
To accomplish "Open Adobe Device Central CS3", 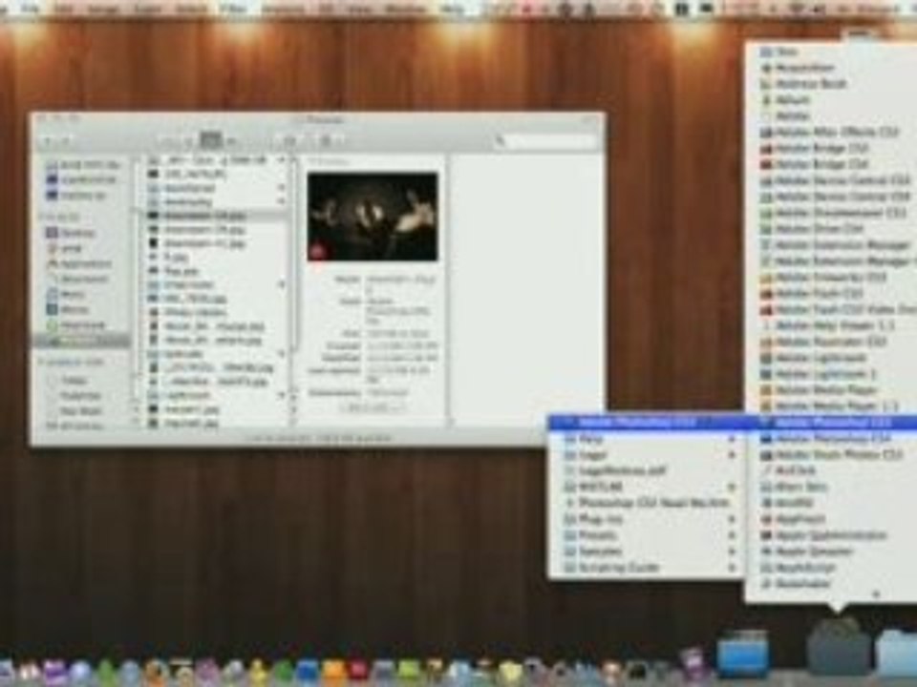I will pyautogui.click(x=837, y=180).
